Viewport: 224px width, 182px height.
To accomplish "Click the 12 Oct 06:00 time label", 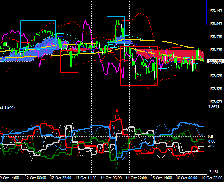I will [35, 178].
